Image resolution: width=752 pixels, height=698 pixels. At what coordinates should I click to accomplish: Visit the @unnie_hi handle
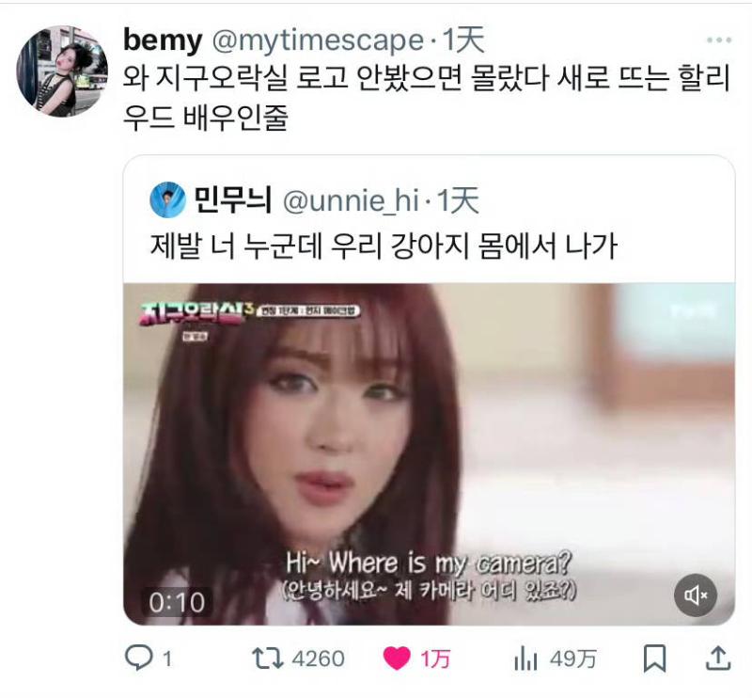click(x=351, y=200)
